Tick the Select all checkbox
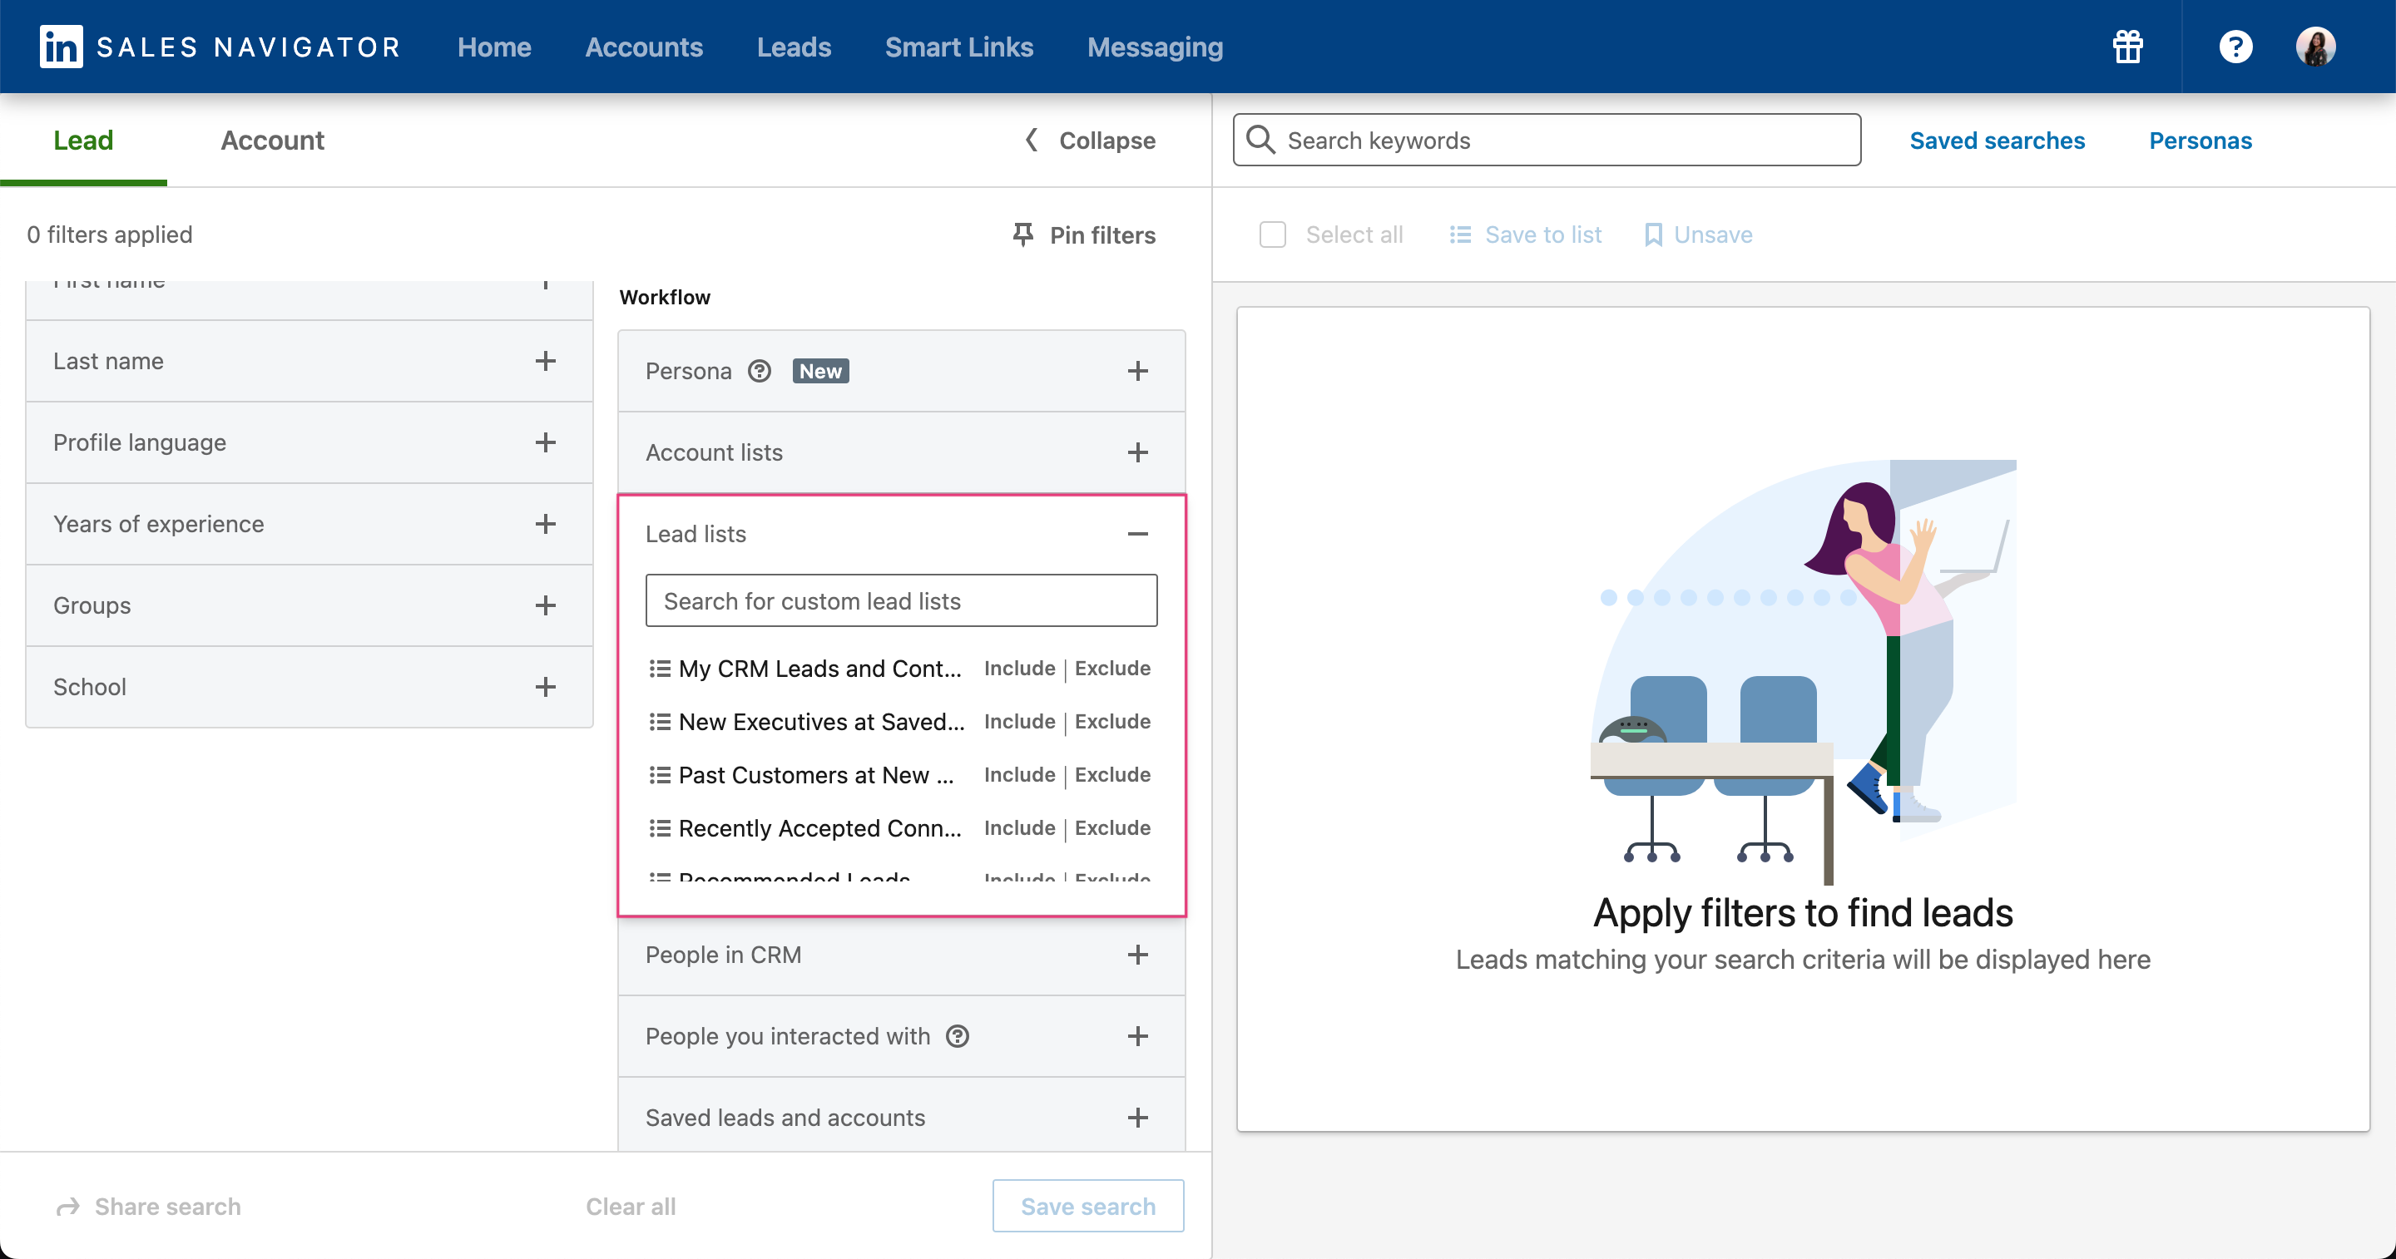2396x1259 pixels. click(1271, 235)
